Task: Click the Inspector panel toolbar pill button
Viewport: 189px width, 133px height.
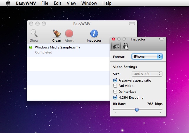Action: click(162, 39)
